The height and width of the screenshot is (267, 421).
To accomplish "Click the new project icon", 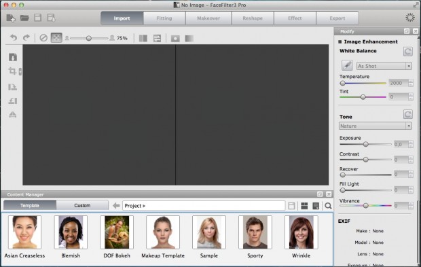I will point(11,18).
